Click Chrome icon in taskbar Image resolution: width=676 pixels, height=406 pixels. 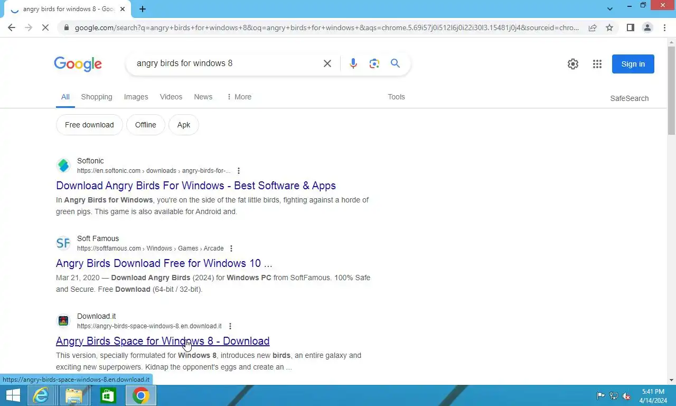(x=140, y=395)
